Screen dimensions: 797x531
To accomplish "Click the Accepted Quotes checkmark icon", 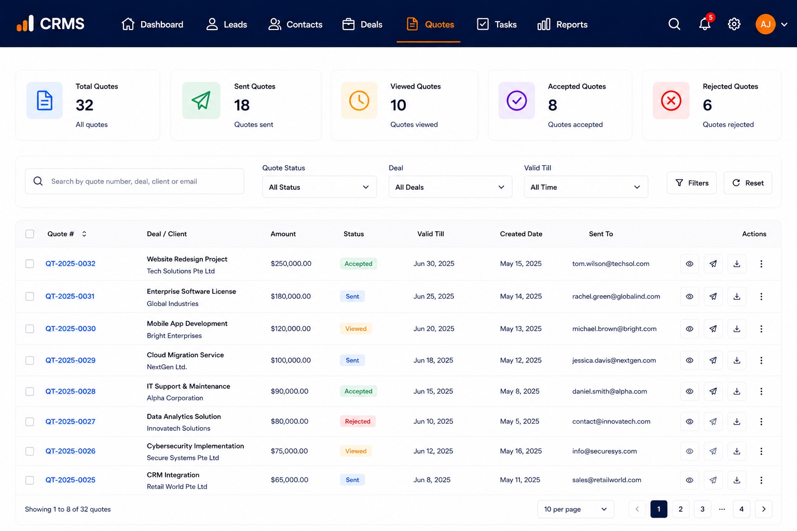I will 517,101.
